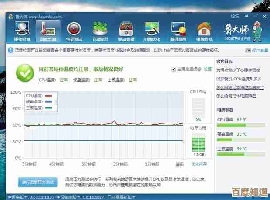Click the 当前 axis label on the chart
Image resolution: width=270 pixels, height=200 pixels.
click(x=180, y=164)
